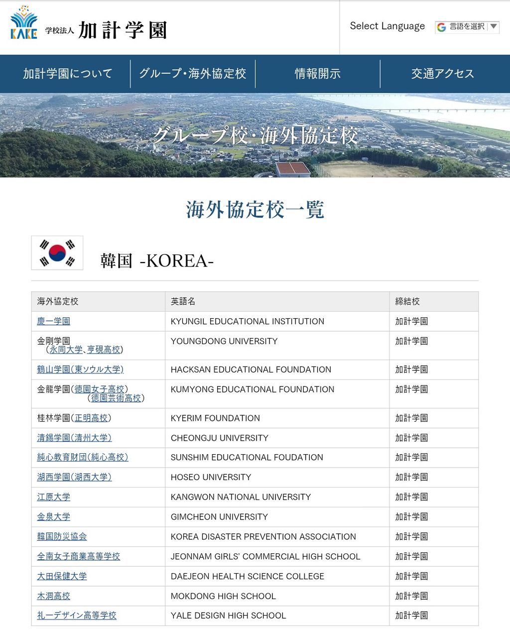Open the 純心教育財団(純心高校) link
The image size is (510, 635).
click(83, 457)
